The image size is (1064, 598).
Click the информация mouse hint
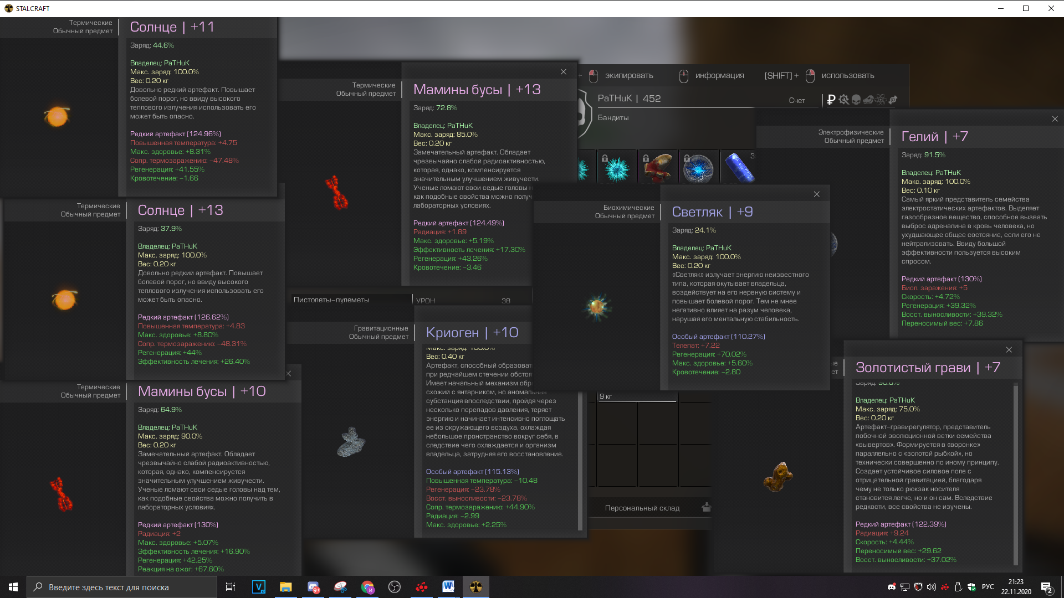click(x=712, y=76)
